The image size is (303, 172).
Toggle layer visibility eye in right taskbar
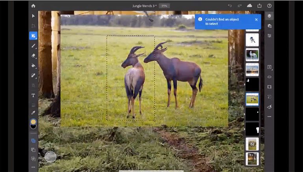269,77
